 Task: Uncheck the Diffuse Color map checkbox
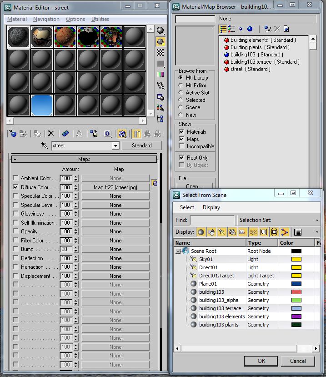tap(15, 187)
